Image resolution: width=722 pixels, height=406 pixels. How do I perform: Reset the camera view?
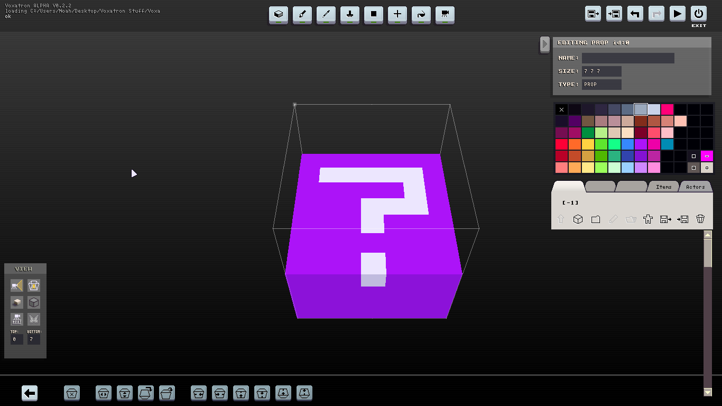(x=17, y=319)
